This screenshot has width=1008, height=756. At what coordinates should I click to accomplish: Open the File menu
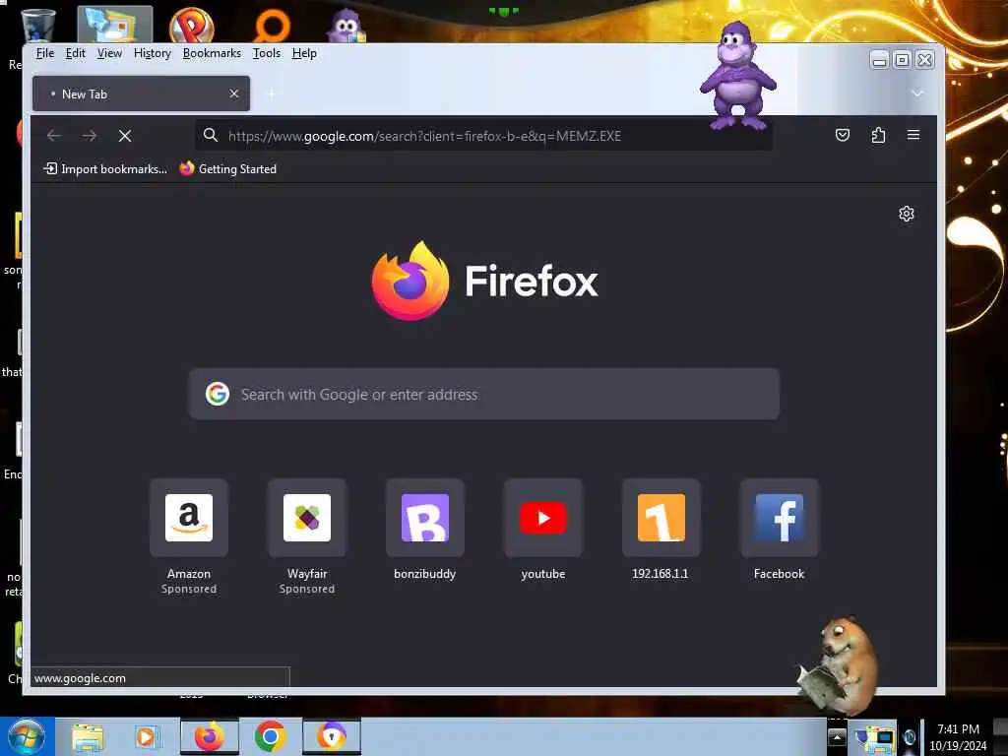tap(45, 53)
